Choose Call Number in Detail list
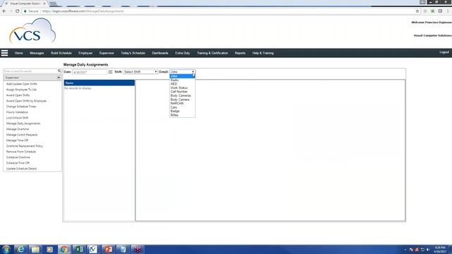The height and width of the screenshot is (254, 452). pos(182,92)
